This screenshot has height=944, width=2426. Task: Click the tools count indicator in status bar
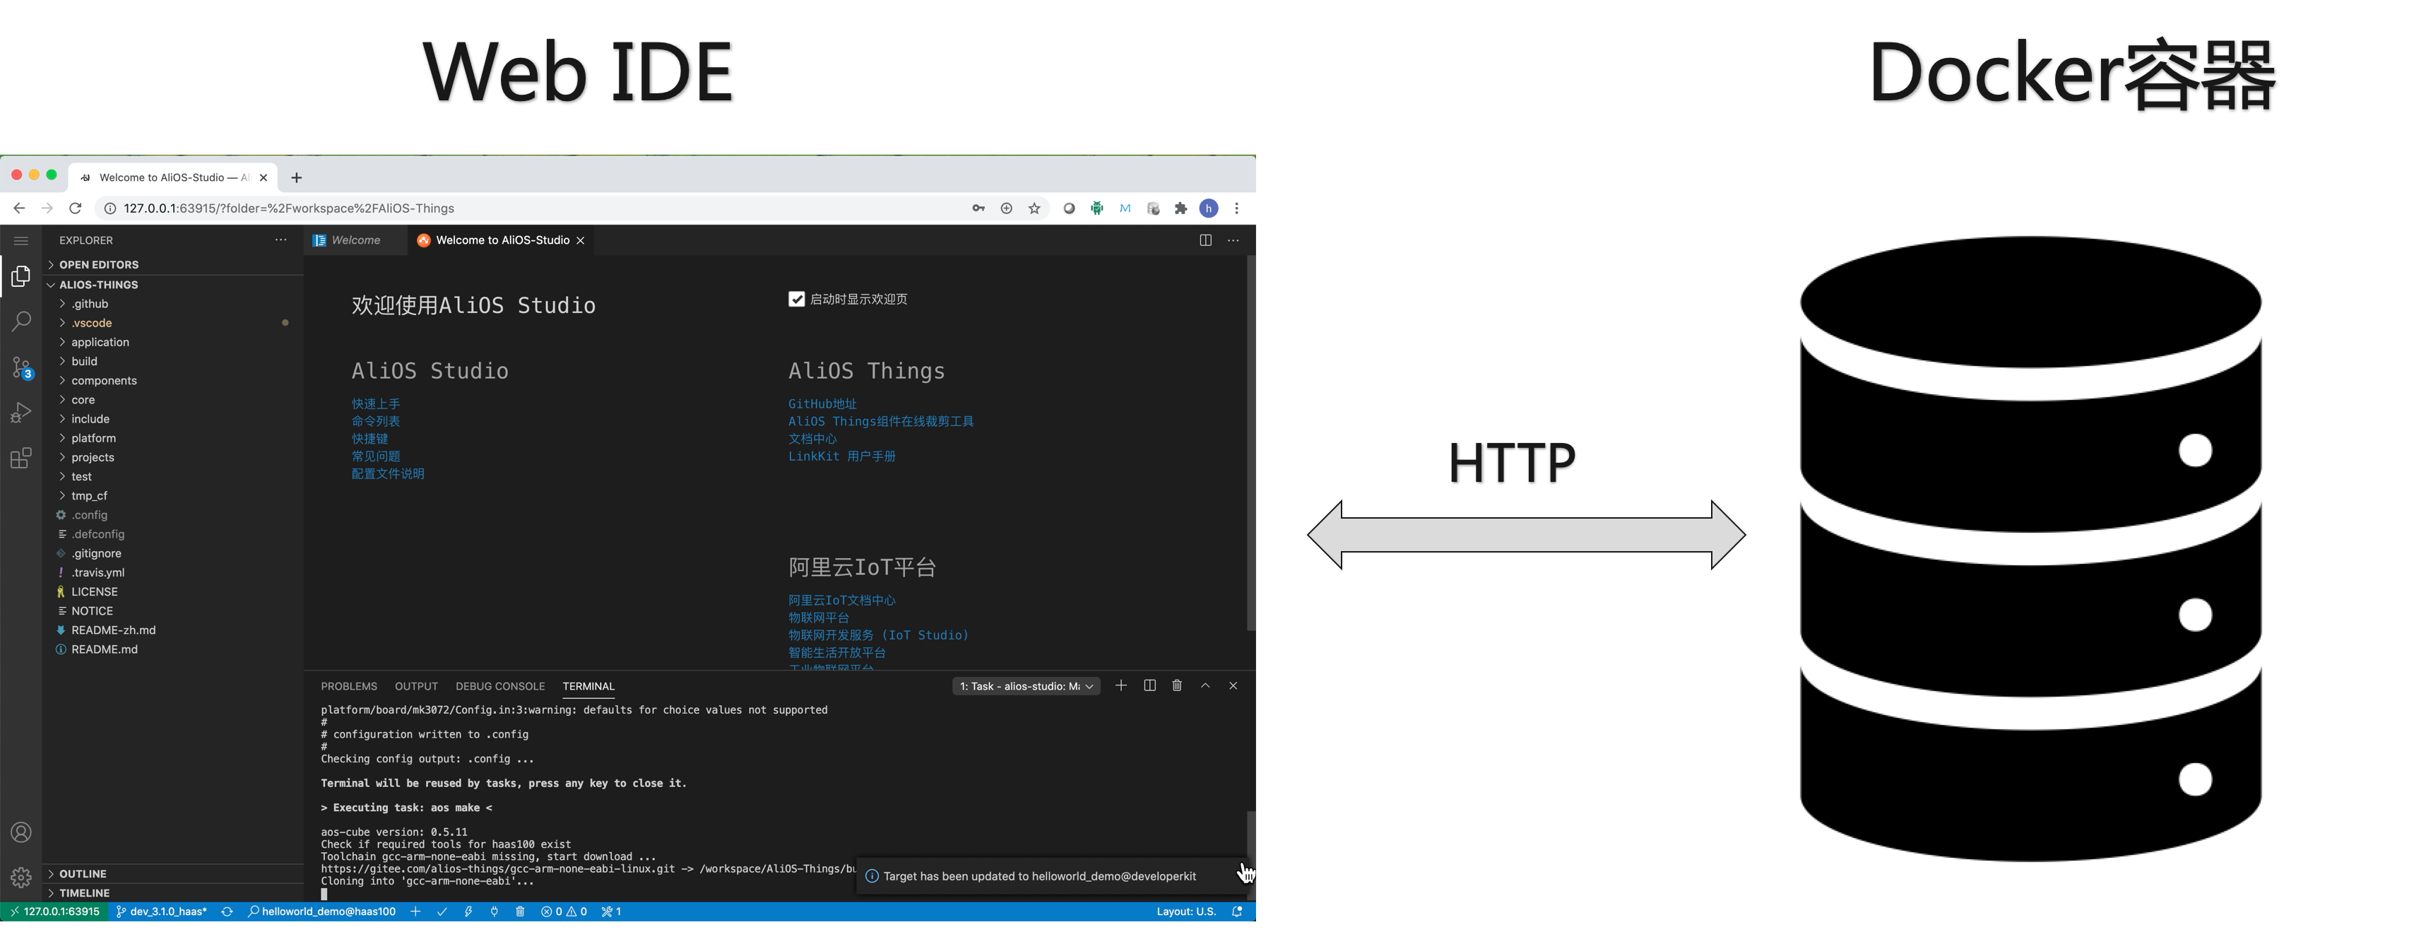(611, 912)
